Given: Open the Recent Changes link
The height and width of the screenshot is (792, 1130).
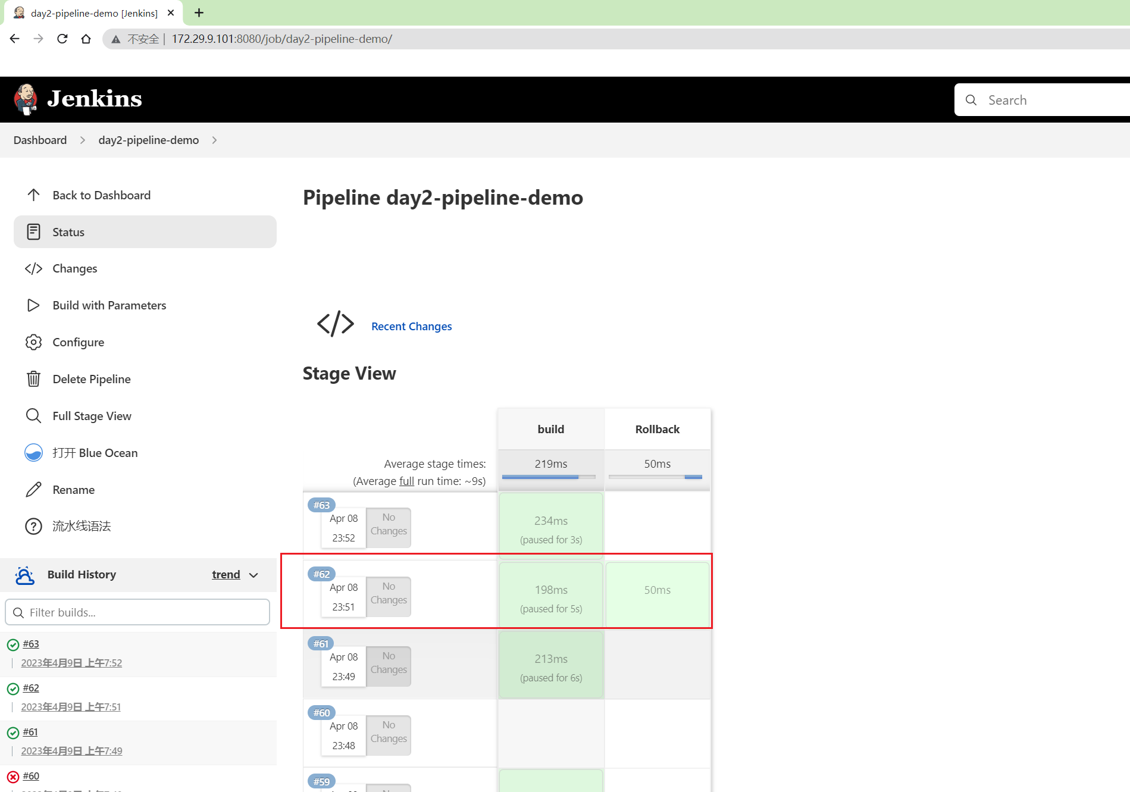Looking at the screenshot, I should coord(412,326).
